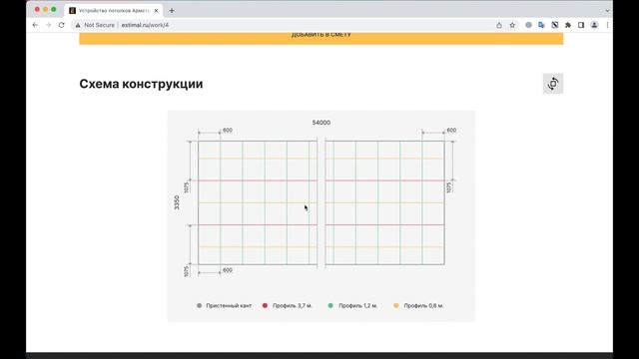Viewport: 639px width, 359px height.
Task: Open the Notion extension icon
Action: [555, 25]
